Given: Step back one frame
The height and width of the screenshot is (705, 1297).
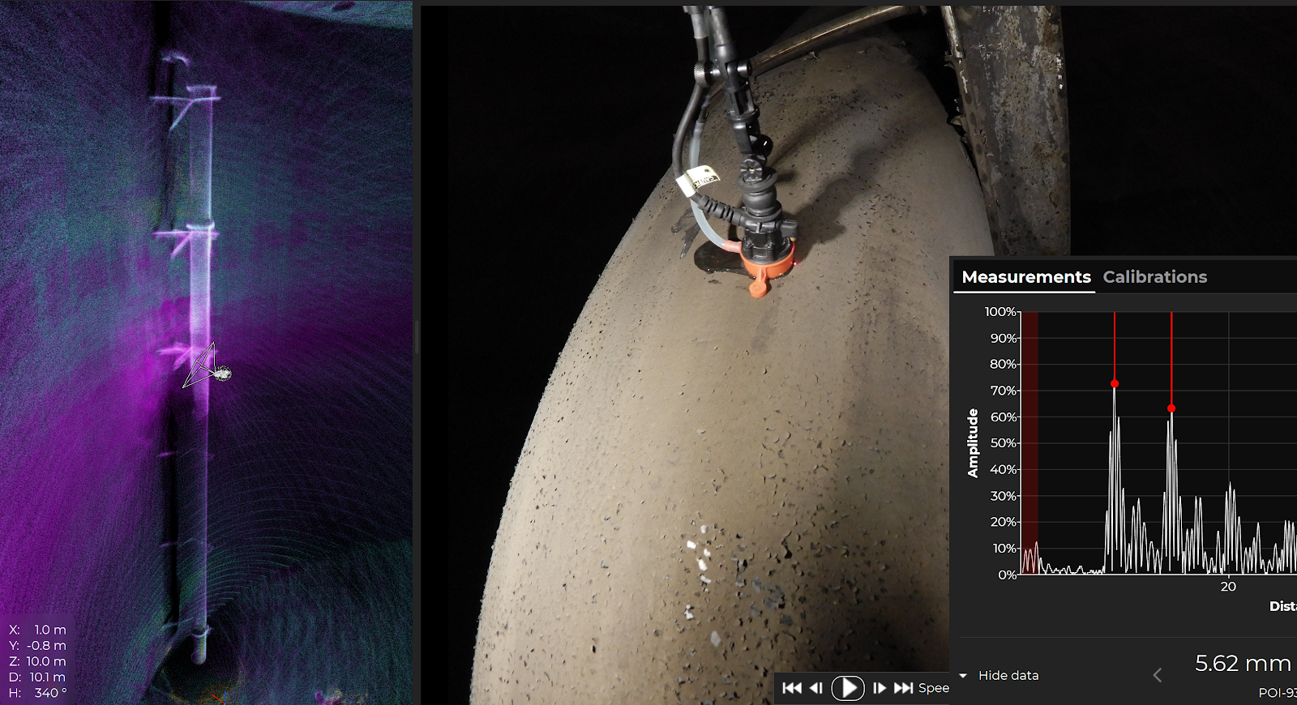Looking at the screenshot, I should click(816, 688).
